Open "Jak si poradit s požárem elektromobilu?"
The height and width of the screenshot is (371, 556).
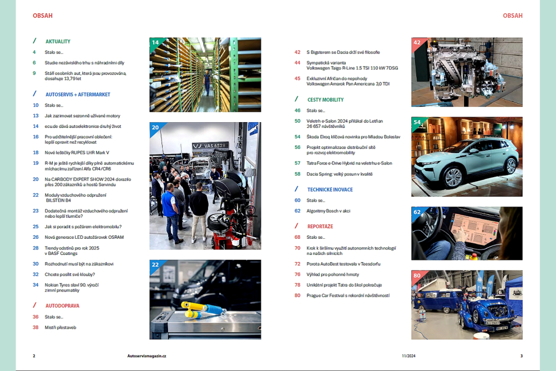coord(83,227)
